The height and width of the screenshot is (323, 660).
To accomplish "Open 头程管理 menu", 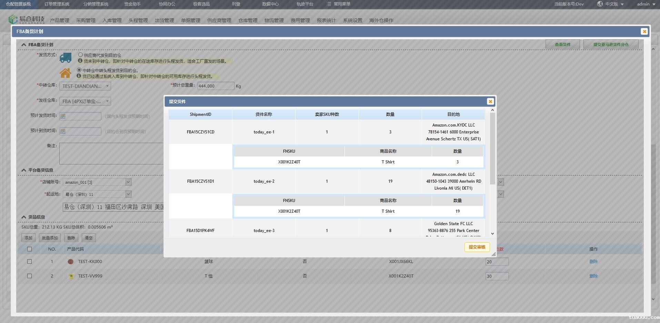I will tap(138, 20).
